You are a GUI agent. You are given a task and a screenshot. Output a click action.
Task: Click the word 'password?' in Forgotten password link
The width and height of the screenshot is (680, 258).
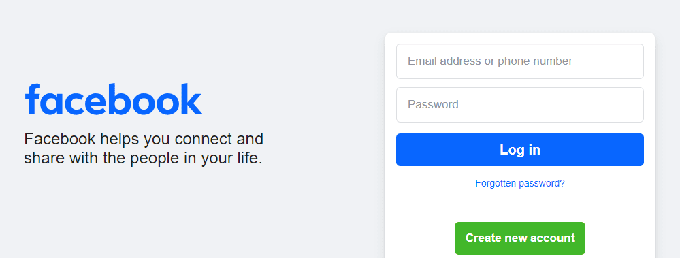(542, 183)
